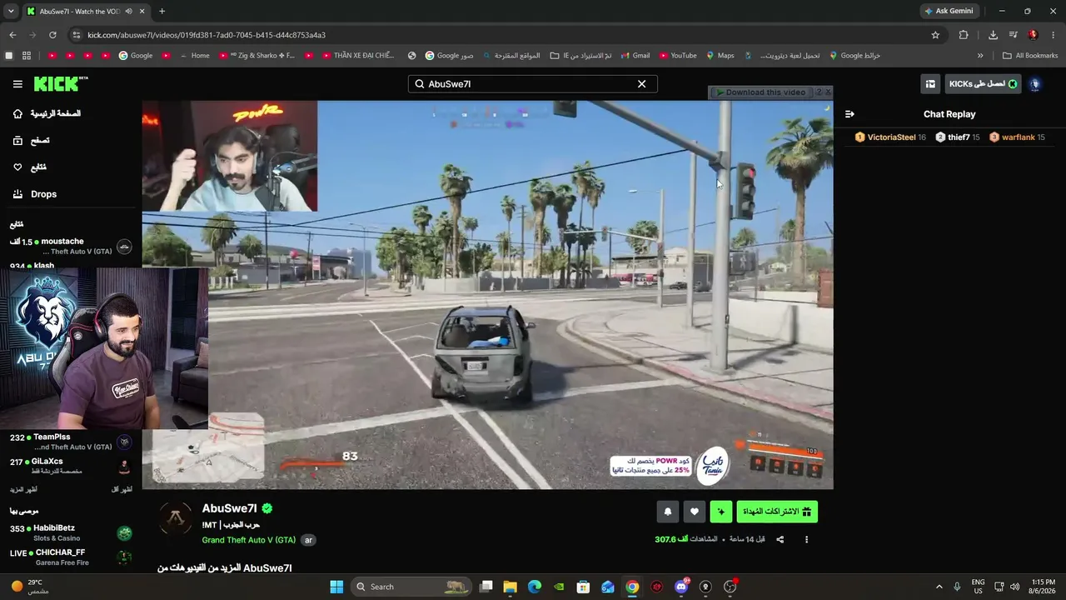Image resolution: width=1066 pixels, height=600 pixels.
Task: Share the video via share icon
Action: tap(780, 540)
